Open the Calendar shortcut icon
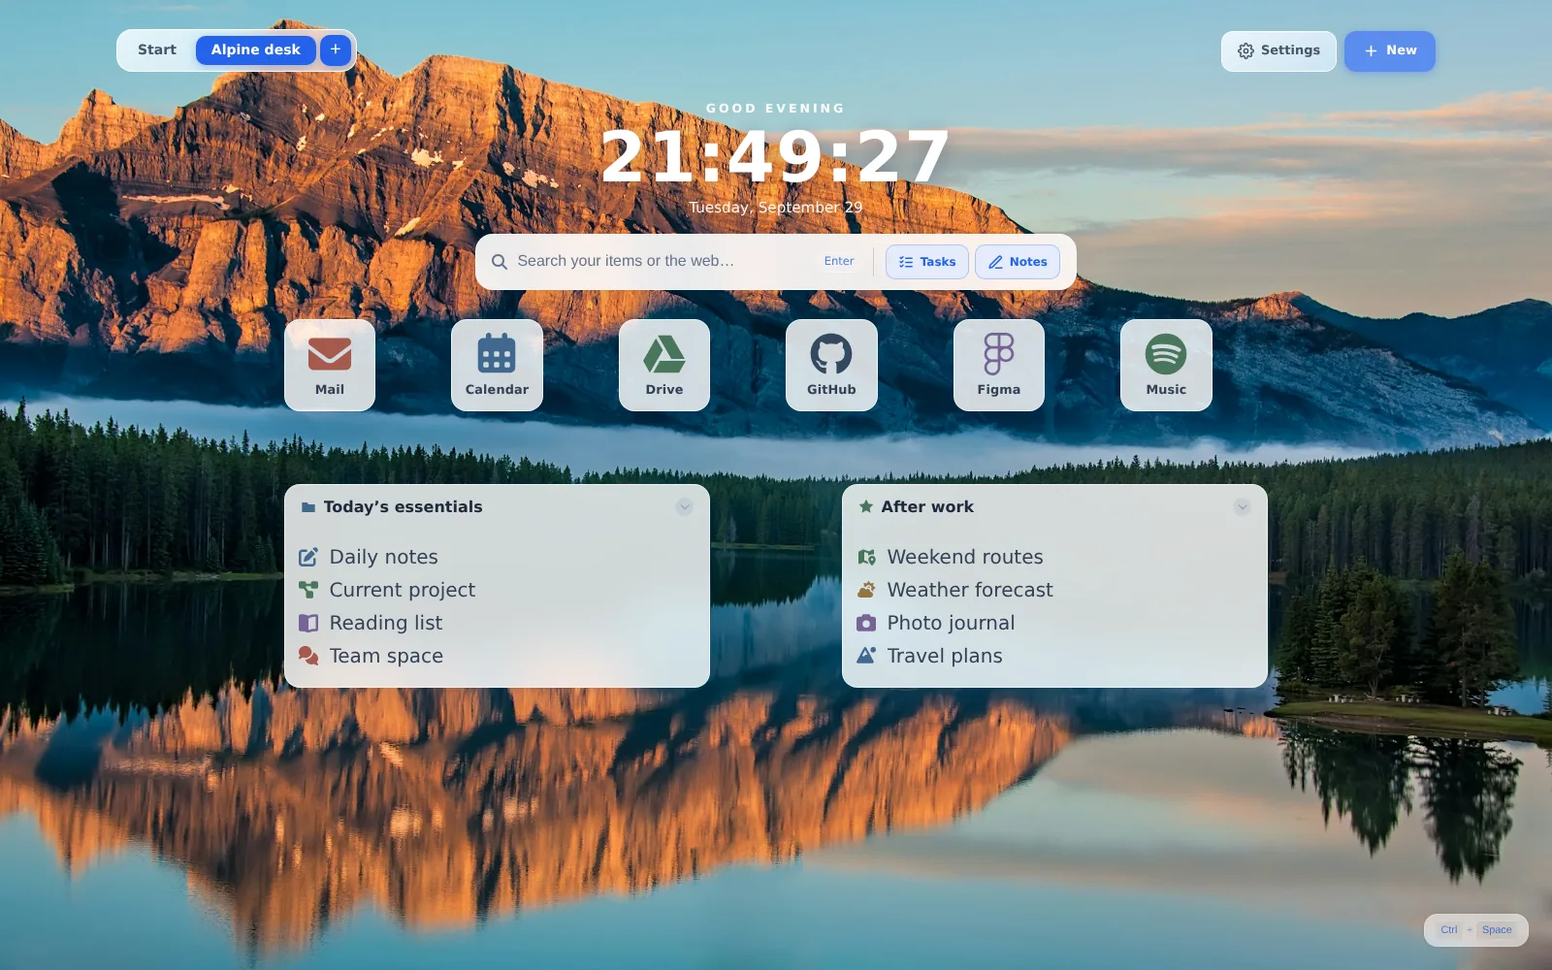 click(497, 353)
